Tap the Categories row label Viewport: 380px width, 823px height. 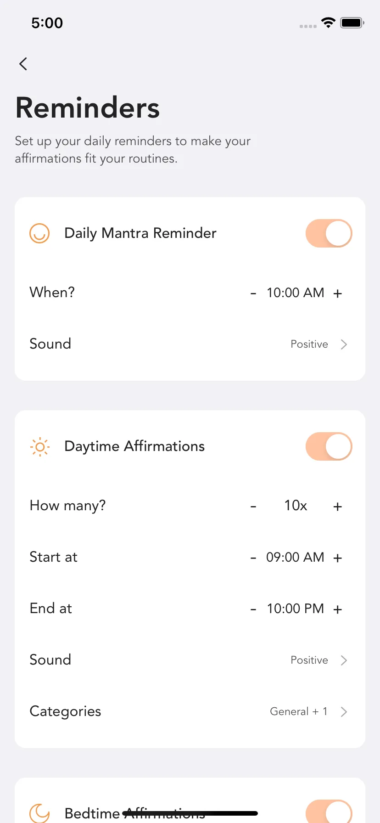click(65, 711)
